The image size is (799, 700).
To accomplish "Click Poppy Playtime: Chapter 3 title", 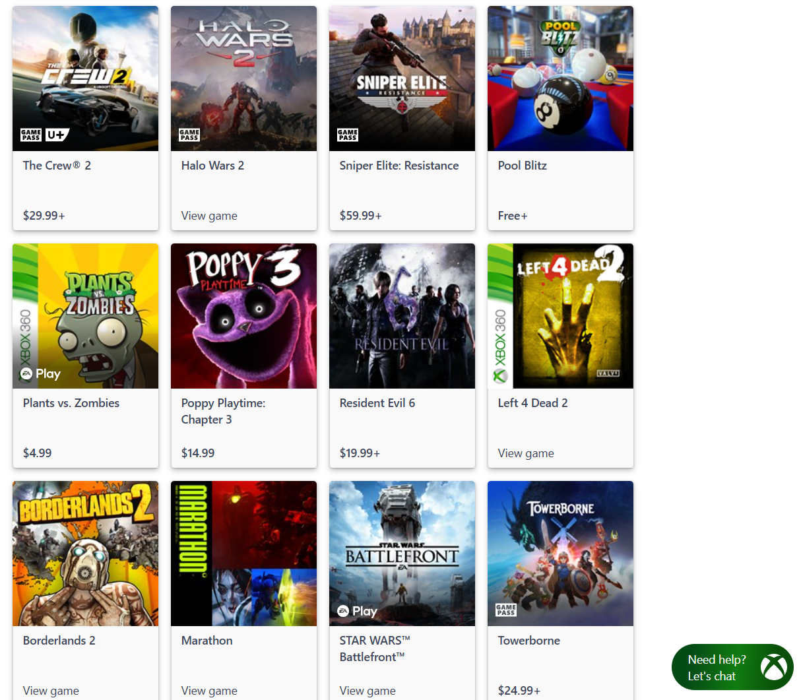I will (x=223, y=411).
